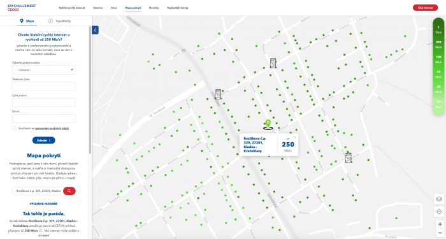Open the Vyberte poskytovatele dropdown
The height and width of the screenshot is (239, 446).
[44, 70]
